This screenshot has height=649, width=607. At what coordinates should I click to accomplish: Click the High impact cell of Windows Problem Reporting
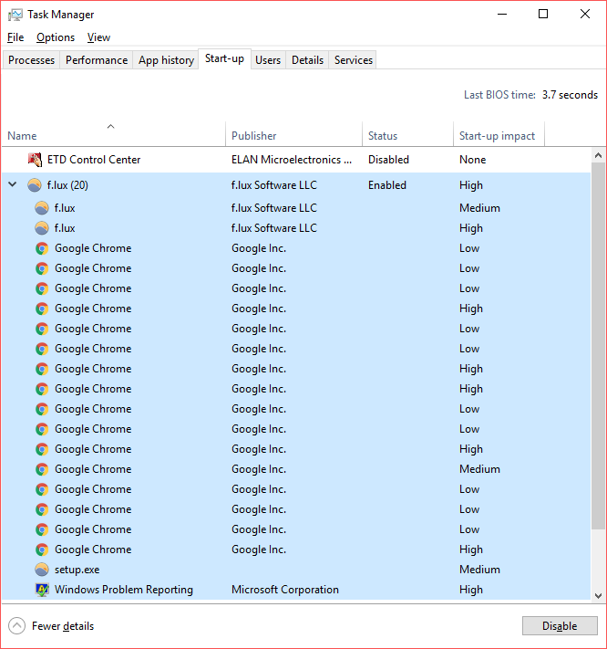point(471,590)
